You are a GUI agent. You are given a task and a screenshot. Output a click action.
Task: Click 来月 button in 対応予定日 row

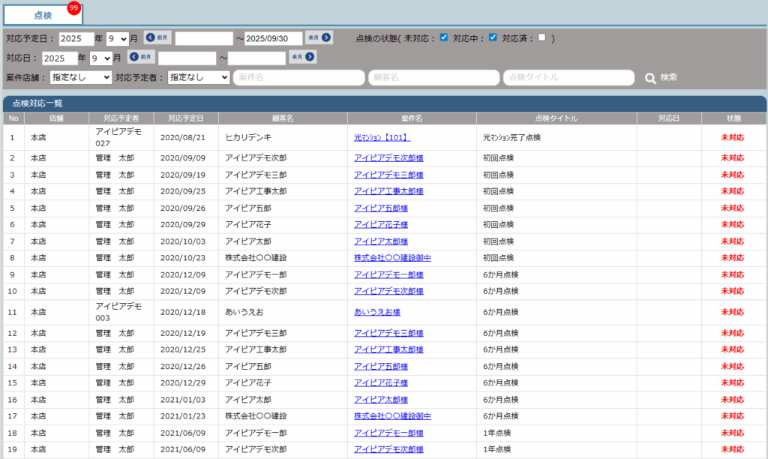pos(319,37)
